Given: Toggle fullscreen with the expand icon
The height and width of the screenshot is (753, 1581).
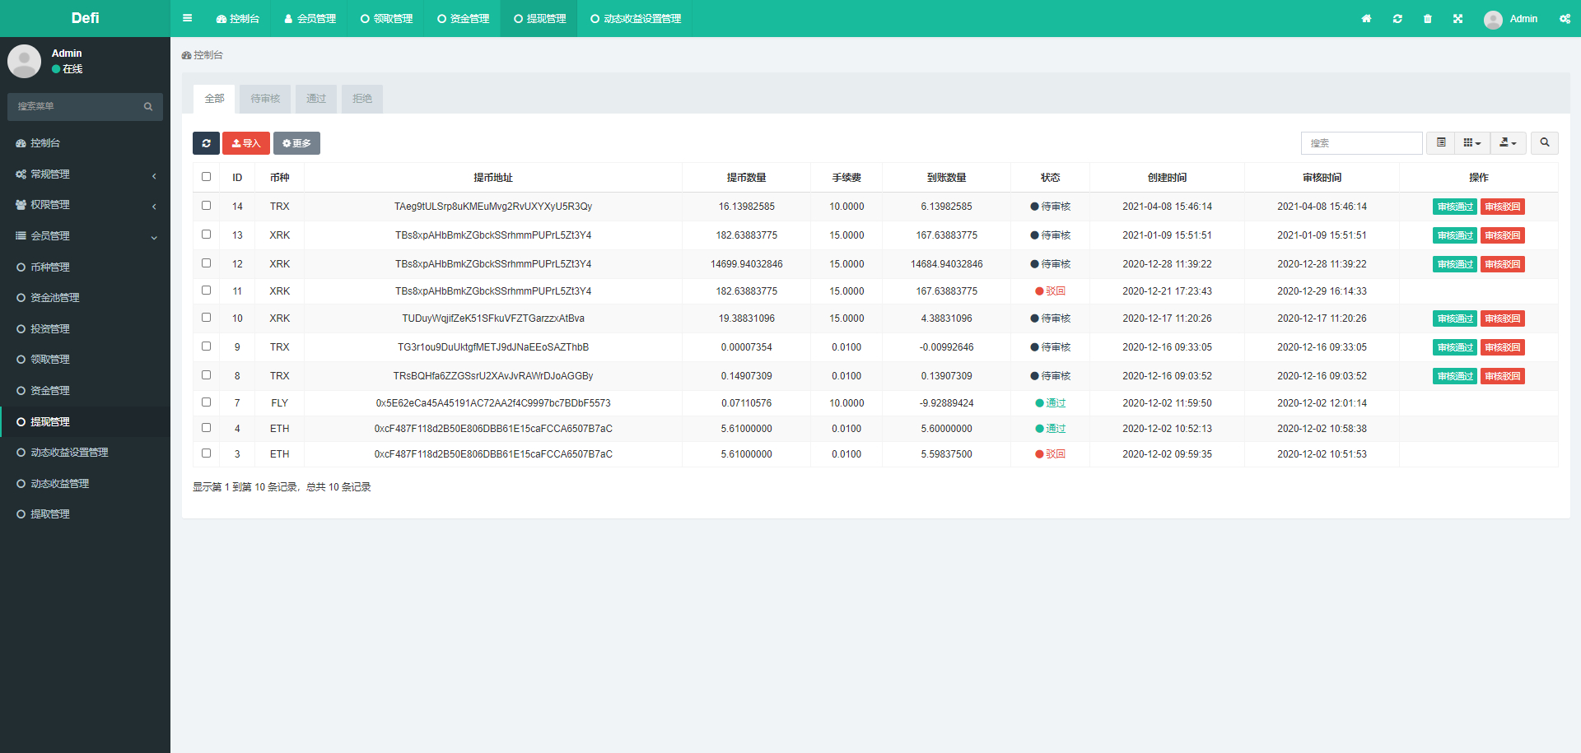Looking at the screenshot, I should [1457, 19].
